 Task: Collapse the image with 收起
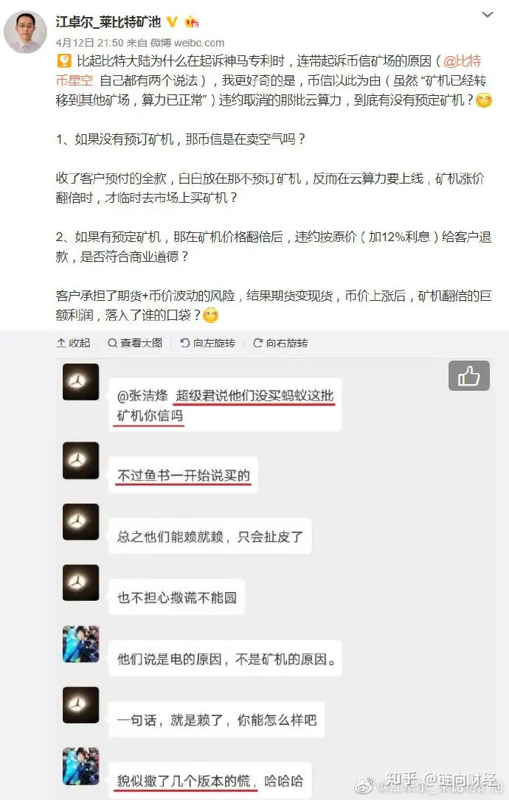pos(73,343)
